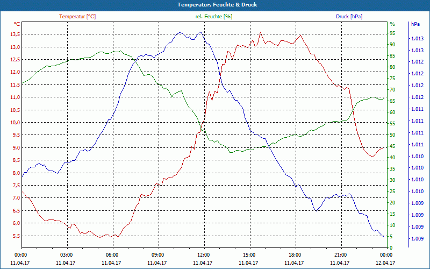Select the green '0' humidity axis value
This screenshot has height=269, width=430.
pyautogui.click(x=391, y=248)
